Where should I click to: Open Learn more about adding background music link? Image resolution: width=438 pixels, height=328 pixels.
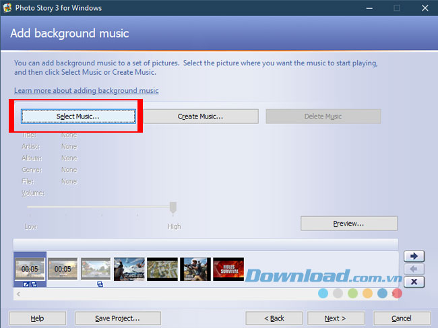click(86, 90)
